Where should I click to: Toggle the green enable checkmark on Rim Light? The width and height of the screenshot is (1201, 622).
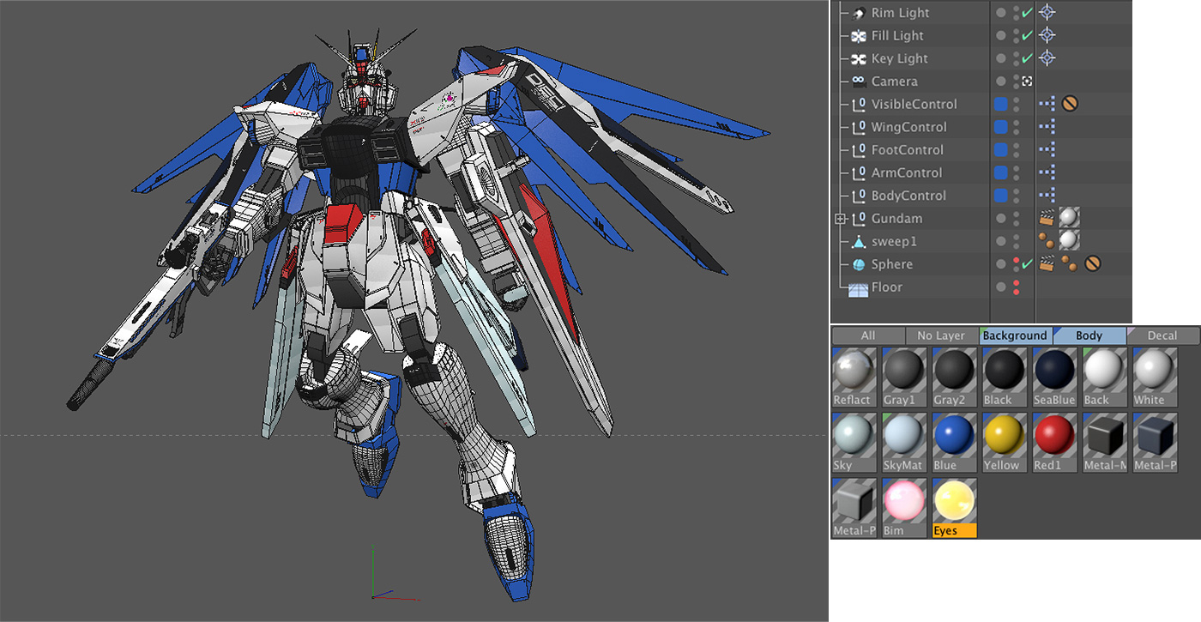[x=1029, y=13]
